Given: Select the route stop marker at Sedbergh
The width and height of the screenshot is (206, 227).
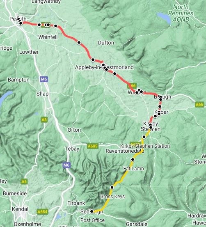Looking at the screenshot, I should (92, 211).
